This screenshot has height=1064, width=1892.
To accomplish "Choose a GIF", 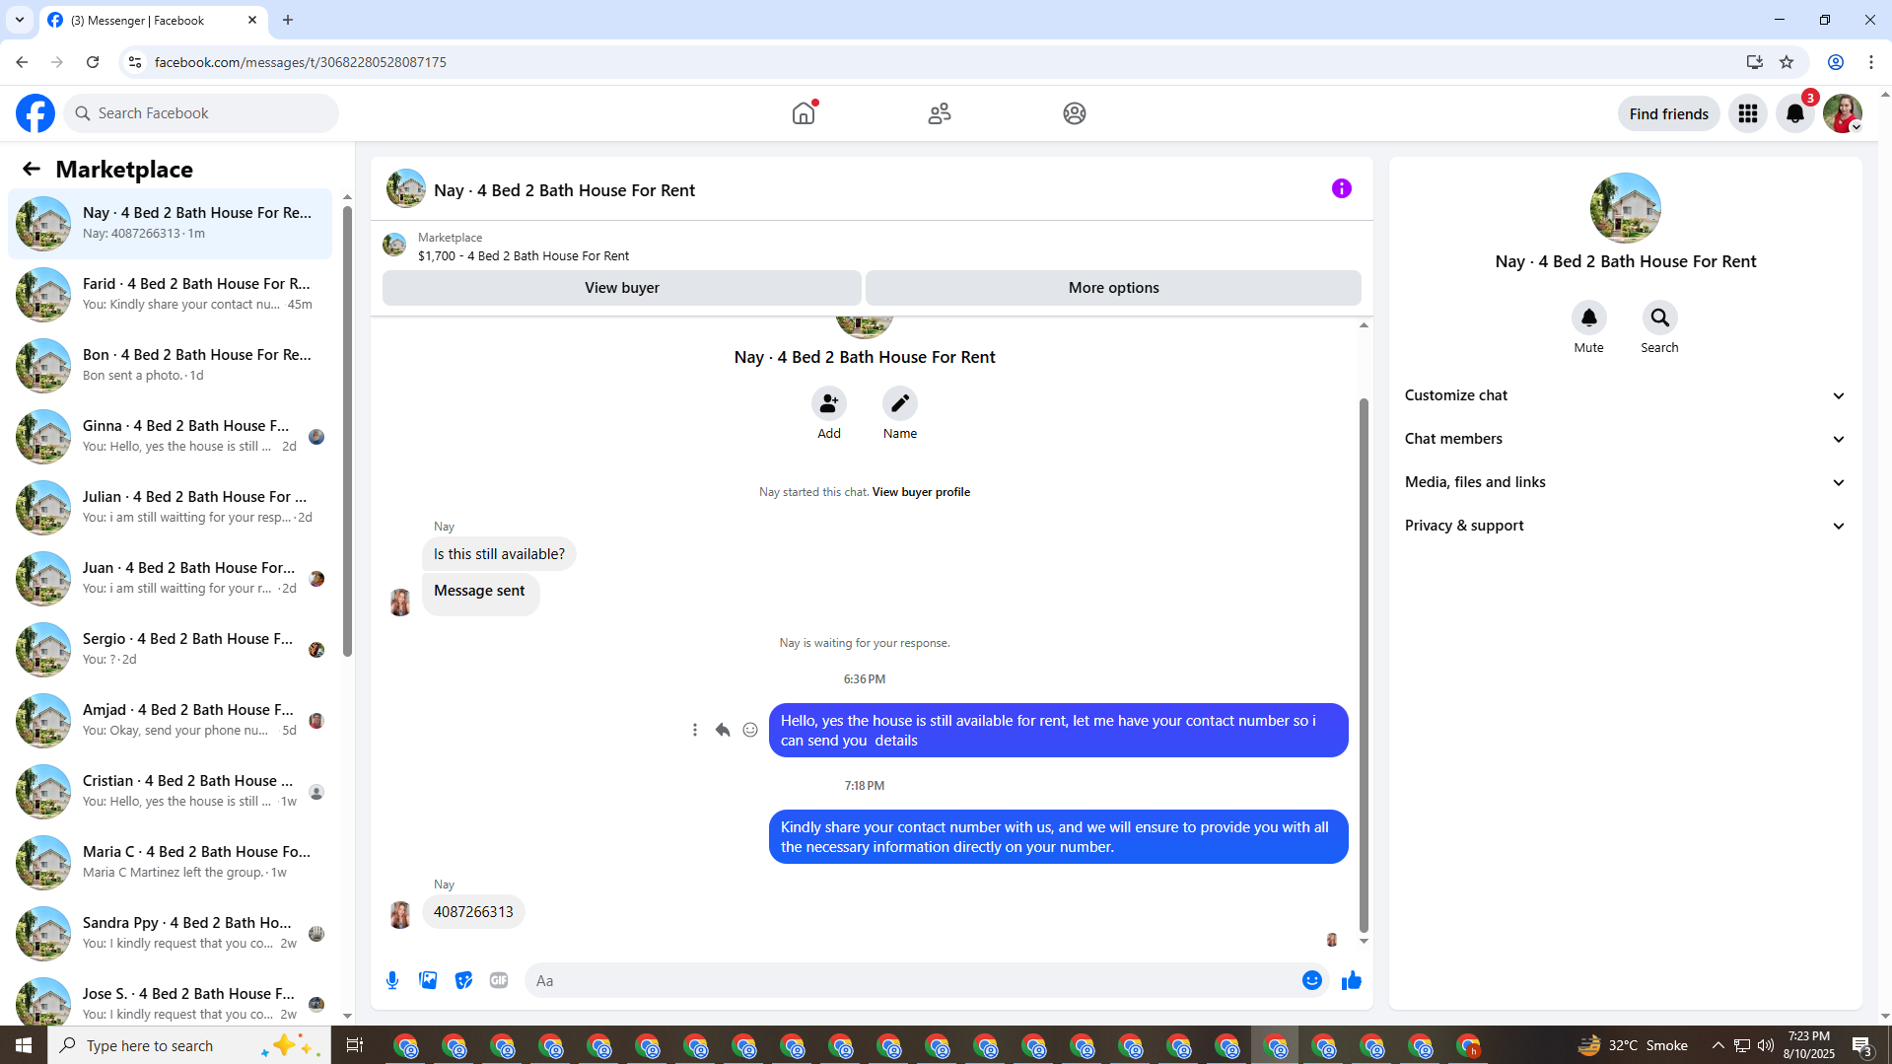I will (x=499, y=980).
